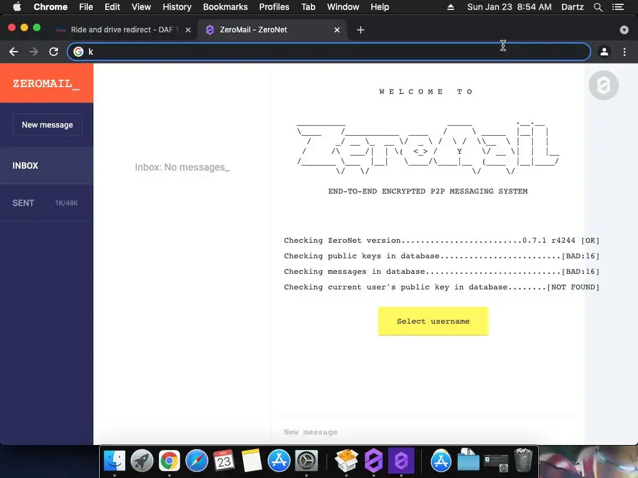Open the Help menu

[379, 7]
